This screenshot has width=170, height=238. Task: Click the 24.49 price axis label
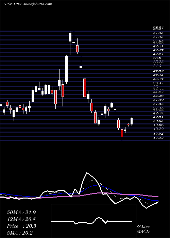[x=158, y=70]
